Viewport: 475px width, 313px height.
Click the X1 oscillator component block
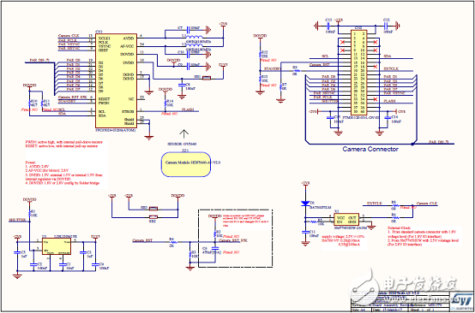coord(346,218)
